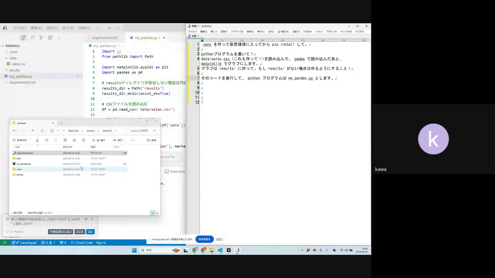Click the delete trash icon in File Explorer
Viewport: 495px width, 278px height.
[x=84, y=140]
